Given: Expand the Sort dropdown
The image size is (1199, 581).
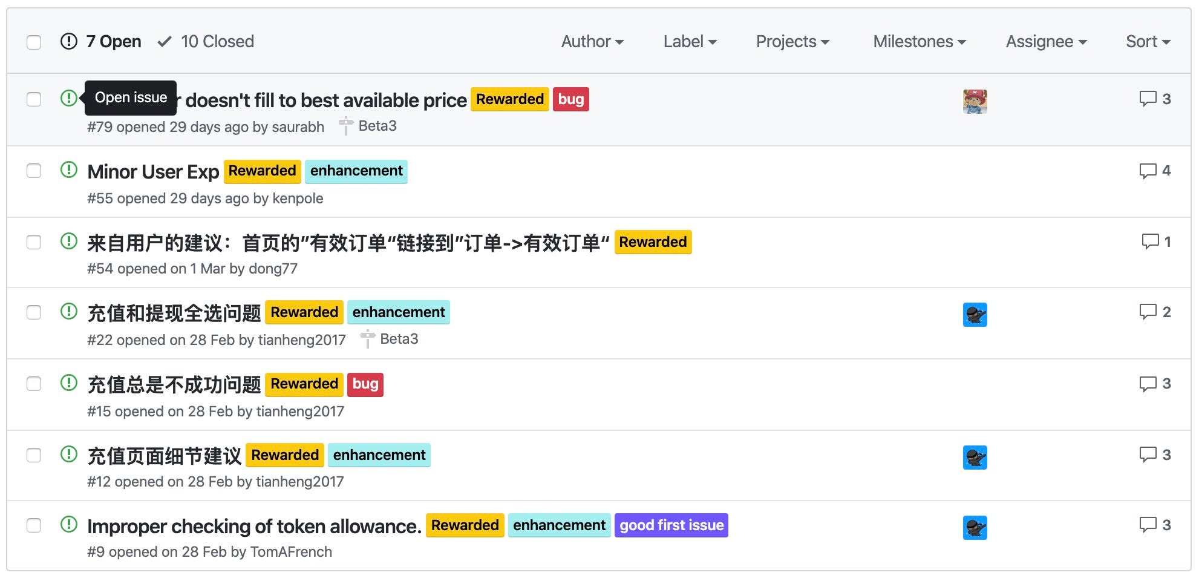Looking at the screenshot, I should (x=1148, y=42).
